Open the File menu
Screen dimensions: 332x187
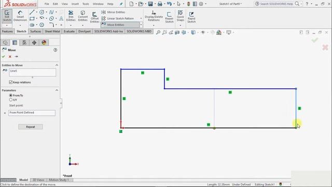(x=47, y=4)
